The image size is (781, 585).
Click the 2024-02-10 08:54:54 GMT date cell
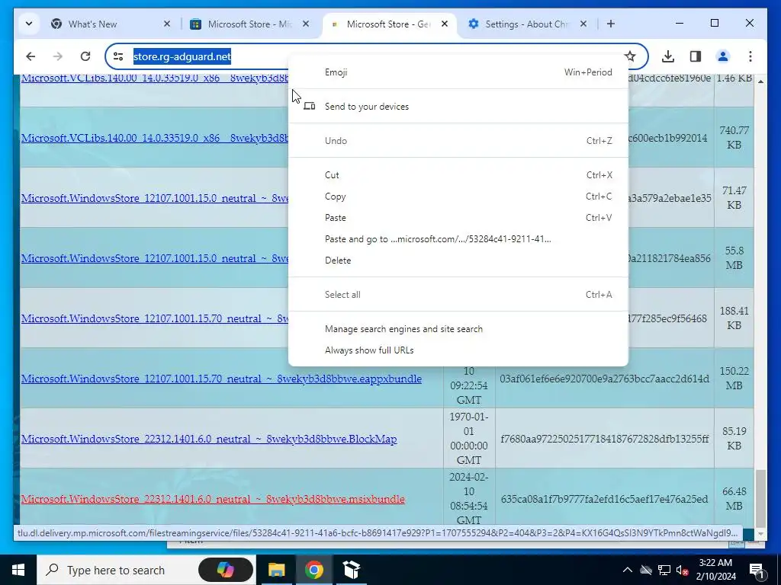pos(469,498)
